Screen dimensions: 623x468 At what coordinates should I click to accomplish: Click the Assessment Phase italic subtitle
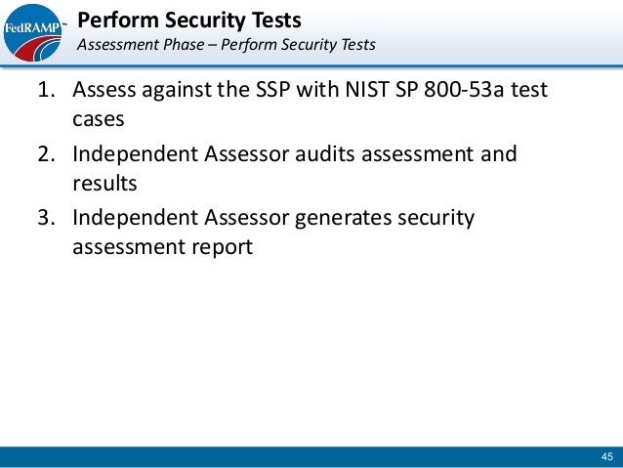[227, 45]
